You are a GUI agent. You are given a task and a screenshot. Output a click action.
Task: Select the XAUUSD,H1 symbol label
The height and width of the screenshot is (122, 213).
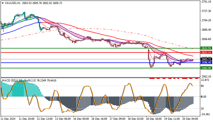point(12,3)
